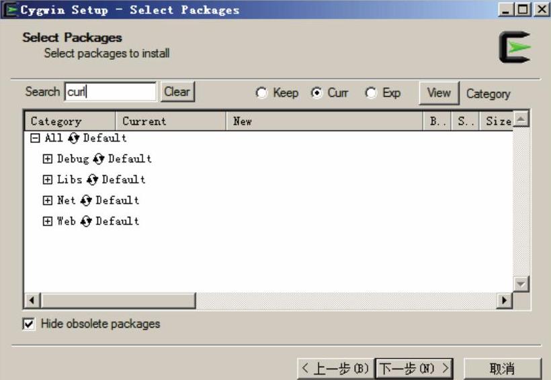This screenshot has width=551, height=380.
Task: Click the Cygwin logo in the header
Action: click(515, 47)
